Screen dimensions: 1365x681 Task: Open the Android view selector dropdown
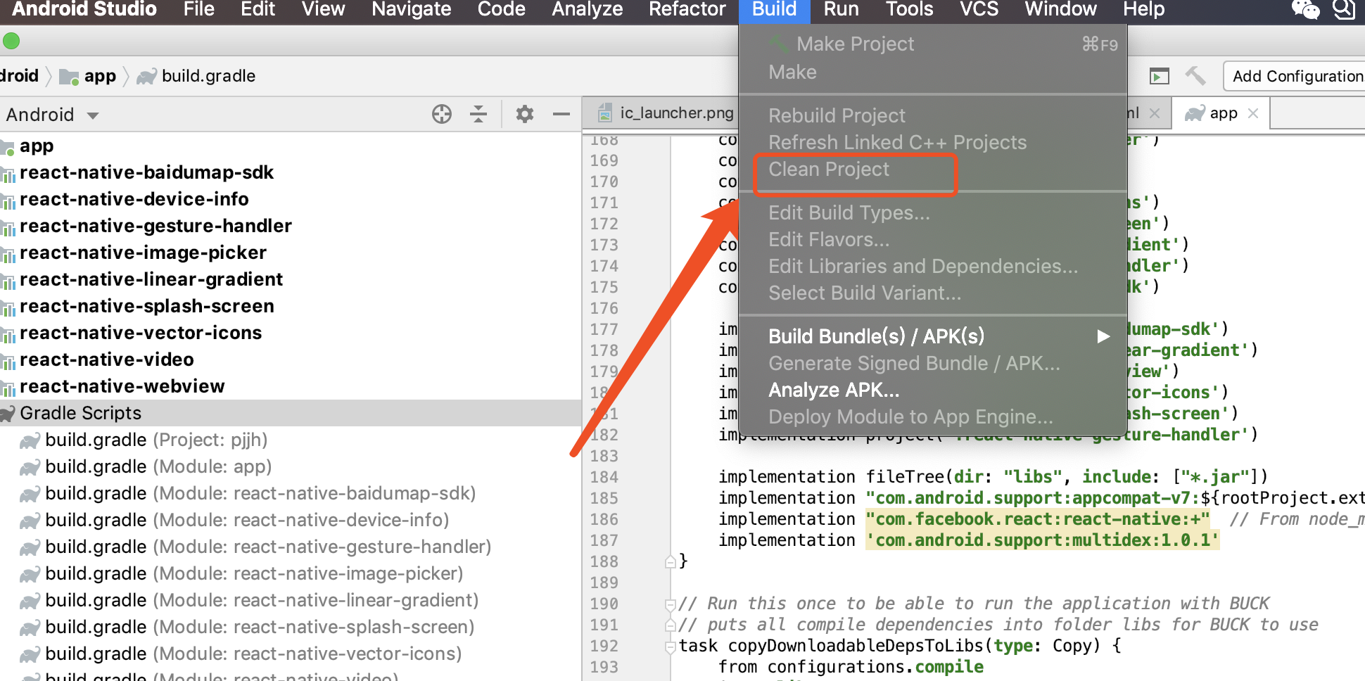coord(52,115)
